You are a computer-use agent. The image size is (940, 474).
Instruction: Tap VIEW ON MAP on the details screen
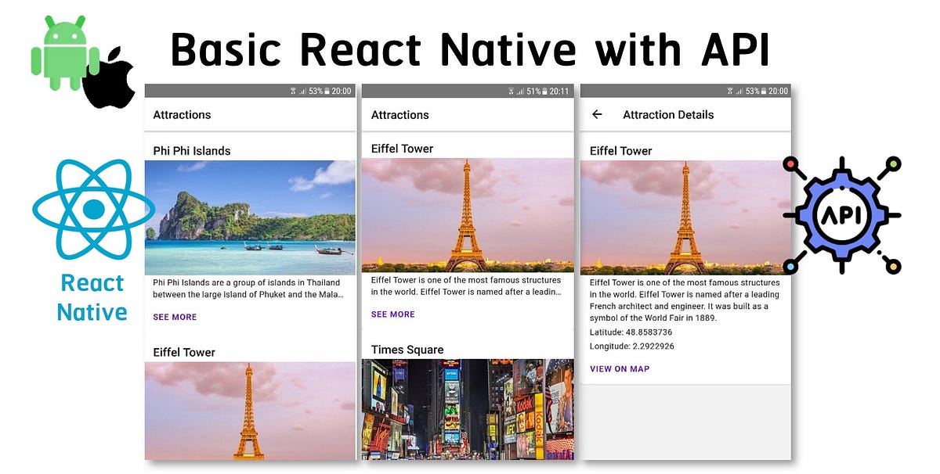[620, 368]
